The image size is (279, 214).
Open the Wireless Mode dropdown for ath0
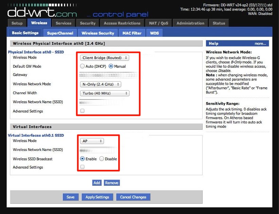105,58
